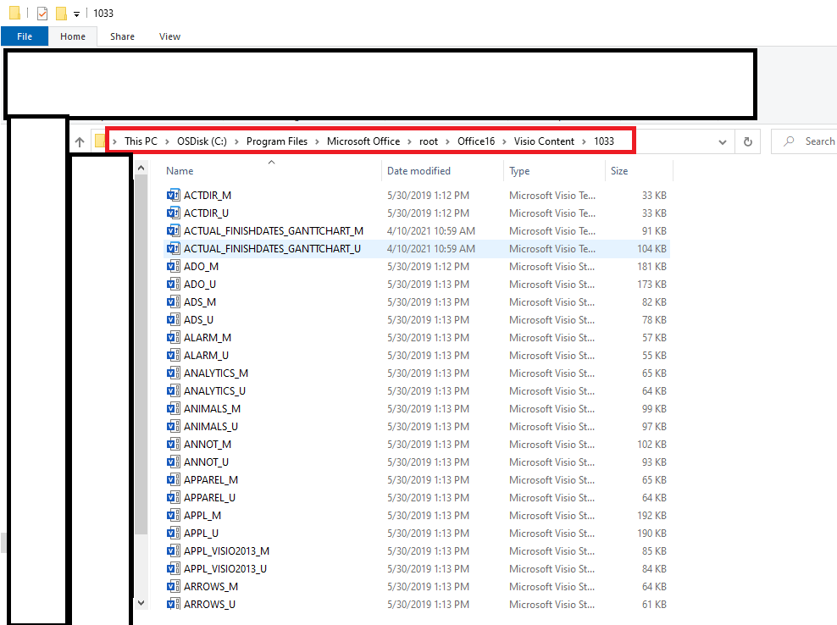This screenshot has width=837, height=625.
Task: Click the scroll down arrow of navigation pane
Action: [x=141, y=603]
